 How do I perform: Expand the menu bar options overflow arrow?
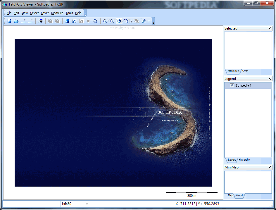point(85,15)
